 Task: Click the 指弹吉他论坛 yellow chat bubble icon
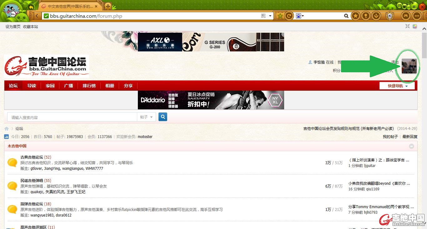12,209
